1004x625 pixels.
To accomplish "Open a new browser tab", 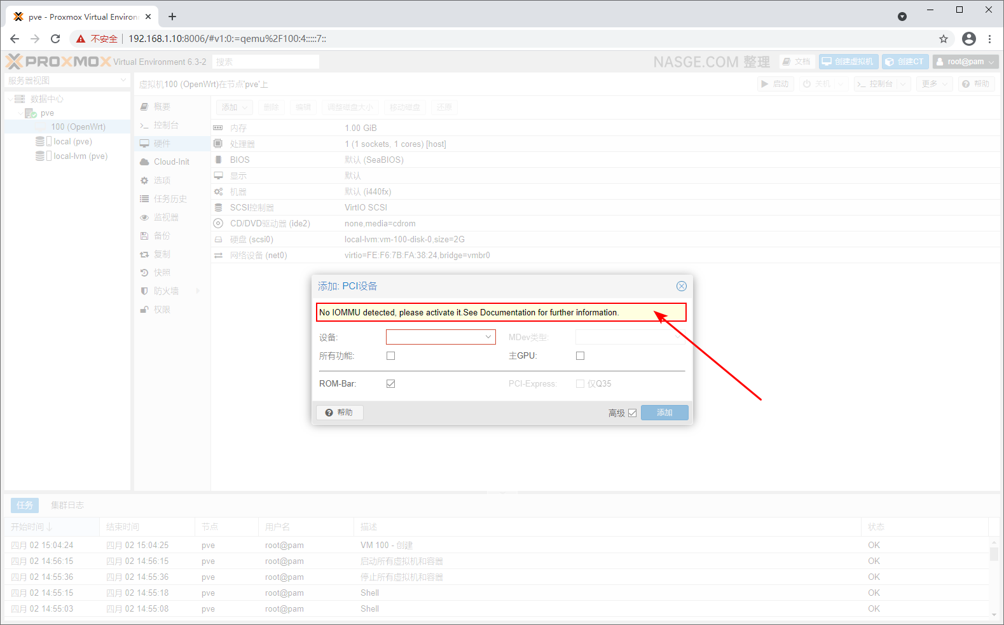I will click(x=172, y=17).
